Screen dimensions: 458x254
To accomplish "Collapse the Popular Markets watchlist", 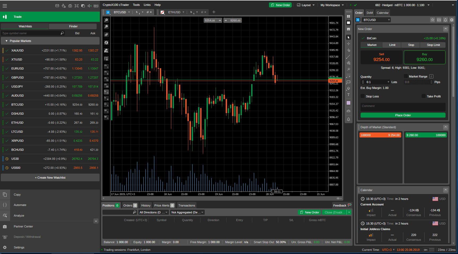I will tap(6, 41).
